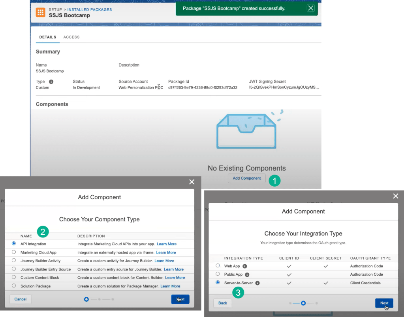Click the info icon beside Web App
The height and width of the screenshot is (317, 404).
point(245,266)
